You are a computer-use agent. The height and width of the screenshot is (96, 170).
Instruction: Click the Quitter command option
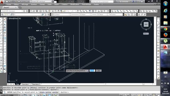[x=48, y=92]
